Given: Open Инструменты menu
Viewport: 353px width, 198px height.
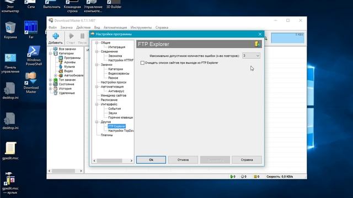Looking at the screenshot, I should point(141,28).
